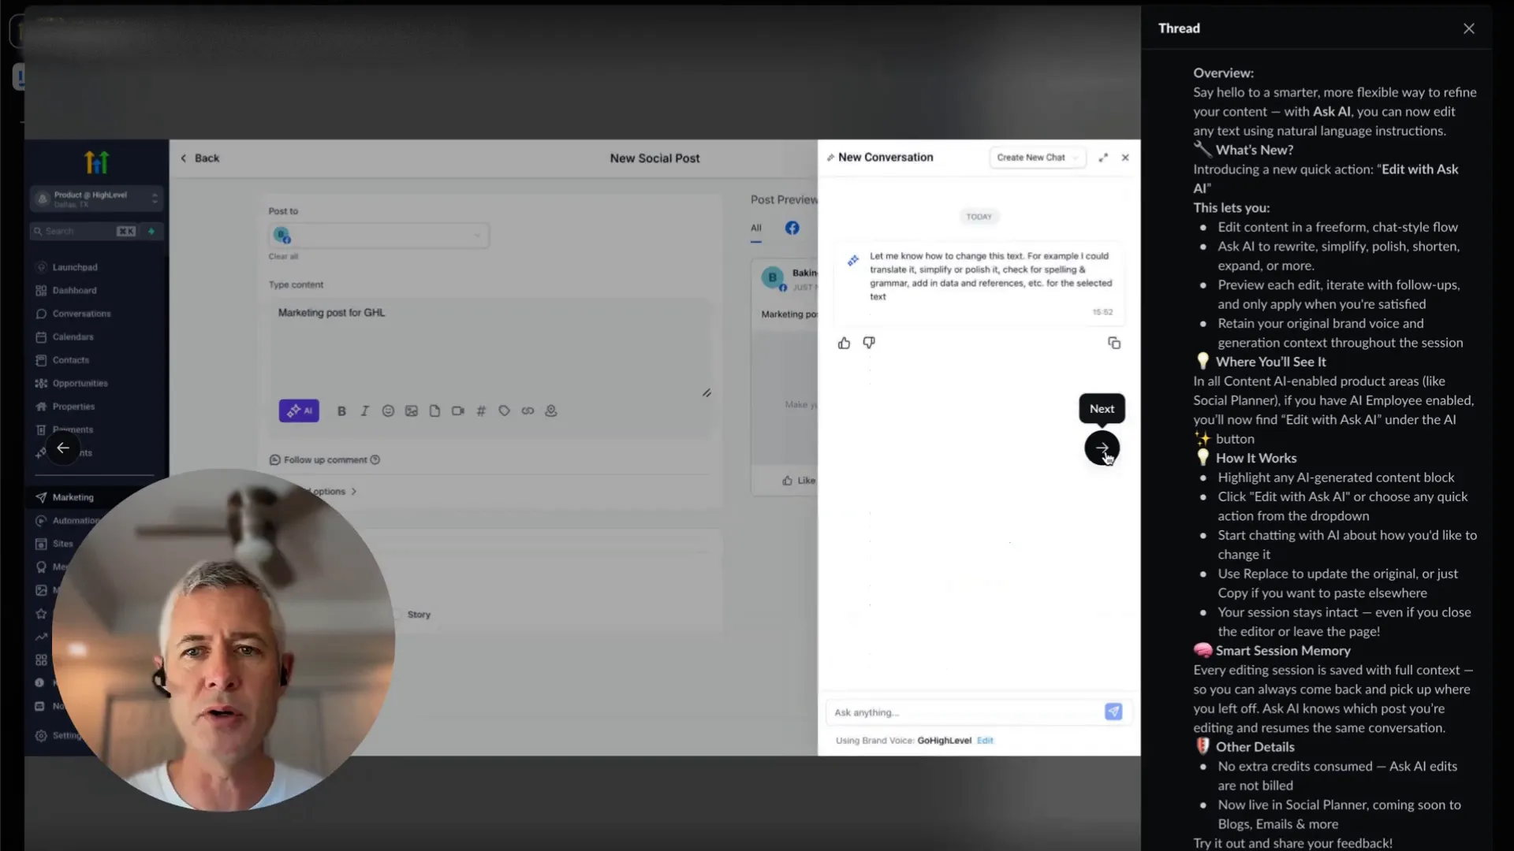Click the 'What's New?' heading in Thread
The height and width of the screenshot is (851, 1514).
(x=1254, y=150)
